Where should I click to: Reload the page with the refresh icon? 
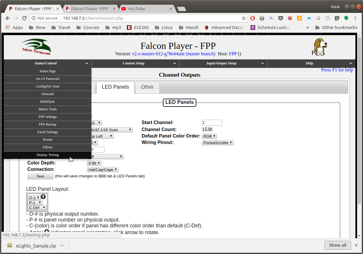(x=25, y=18)
